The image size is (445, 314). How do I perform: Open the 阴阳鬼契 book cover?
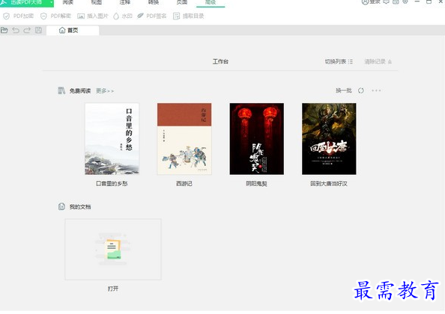pyautogui.click(x=257, y=139)
